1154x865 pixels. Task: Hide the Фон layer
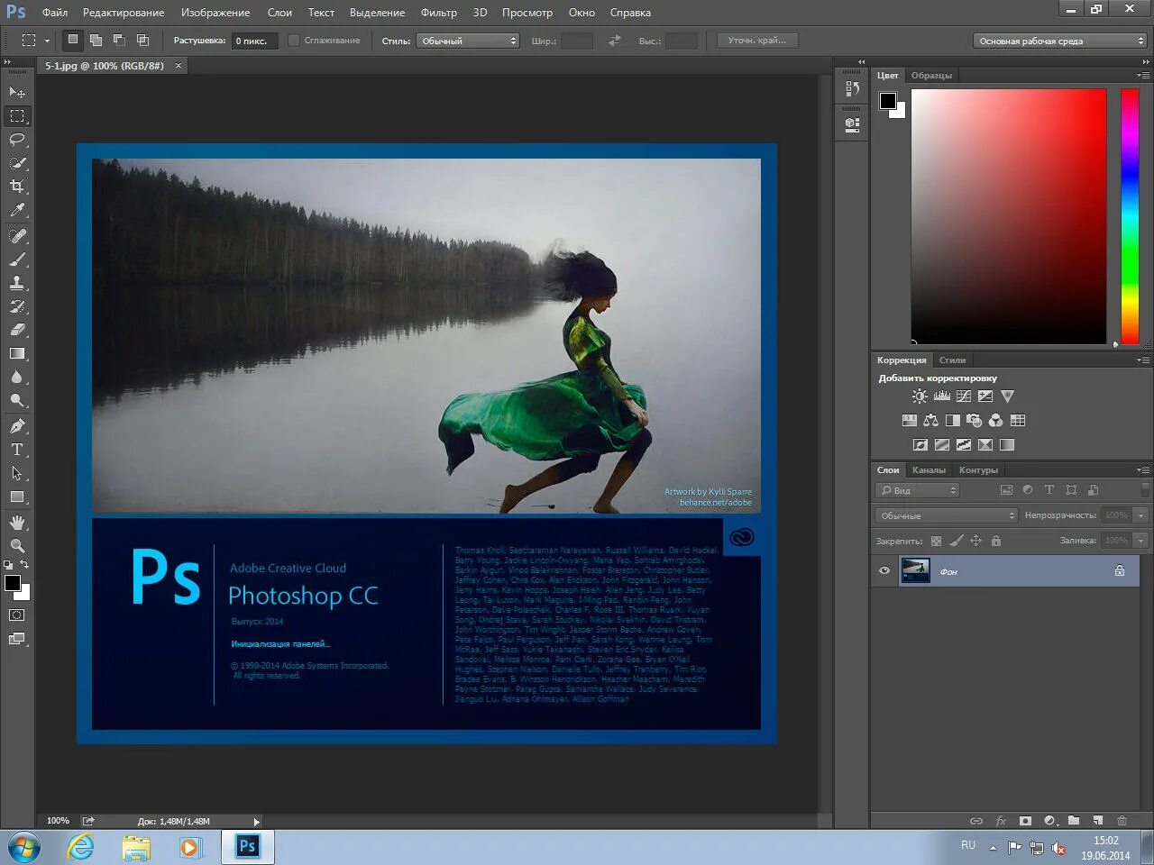coord(884,570)
